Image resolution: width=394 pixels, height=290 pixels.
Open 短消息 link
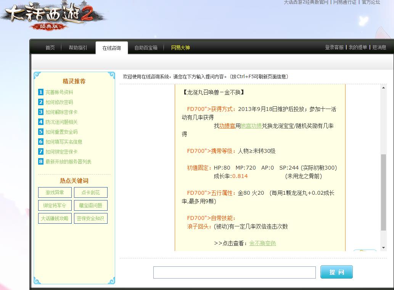(379, 47)
